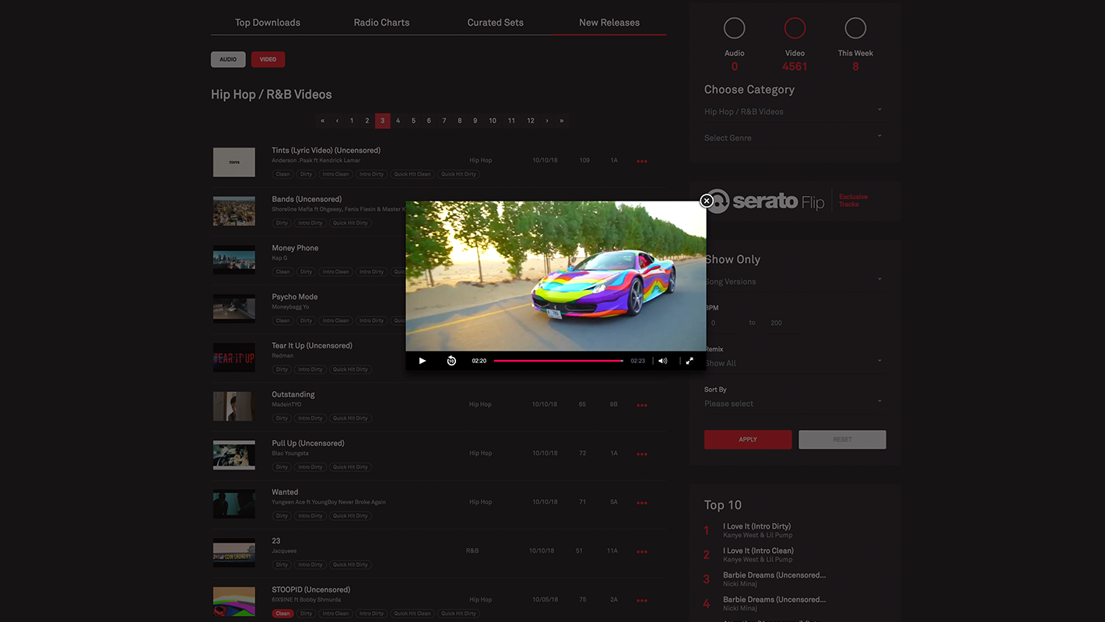
Task: Open three-dot menu for Tints track
Action: tap(642, 161)
